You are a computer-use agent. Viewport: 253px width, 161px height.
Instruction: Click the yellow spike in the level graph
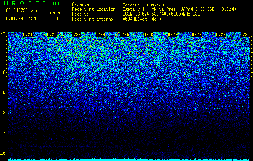click(x=167, y=158)
